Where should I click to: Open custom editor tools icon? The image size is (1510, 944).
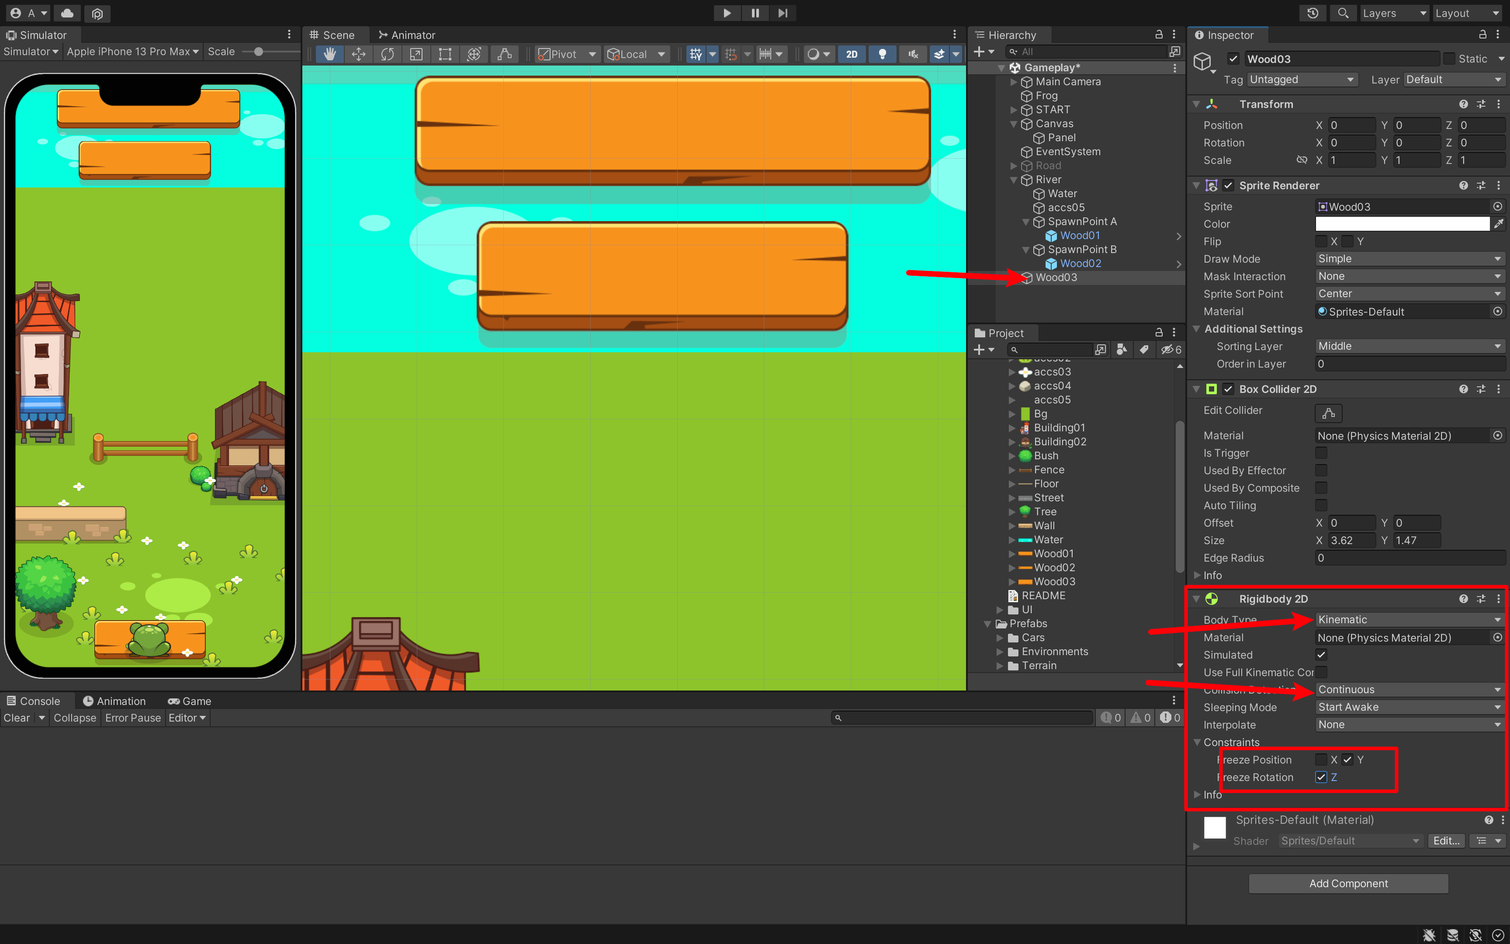coord(504,54)
